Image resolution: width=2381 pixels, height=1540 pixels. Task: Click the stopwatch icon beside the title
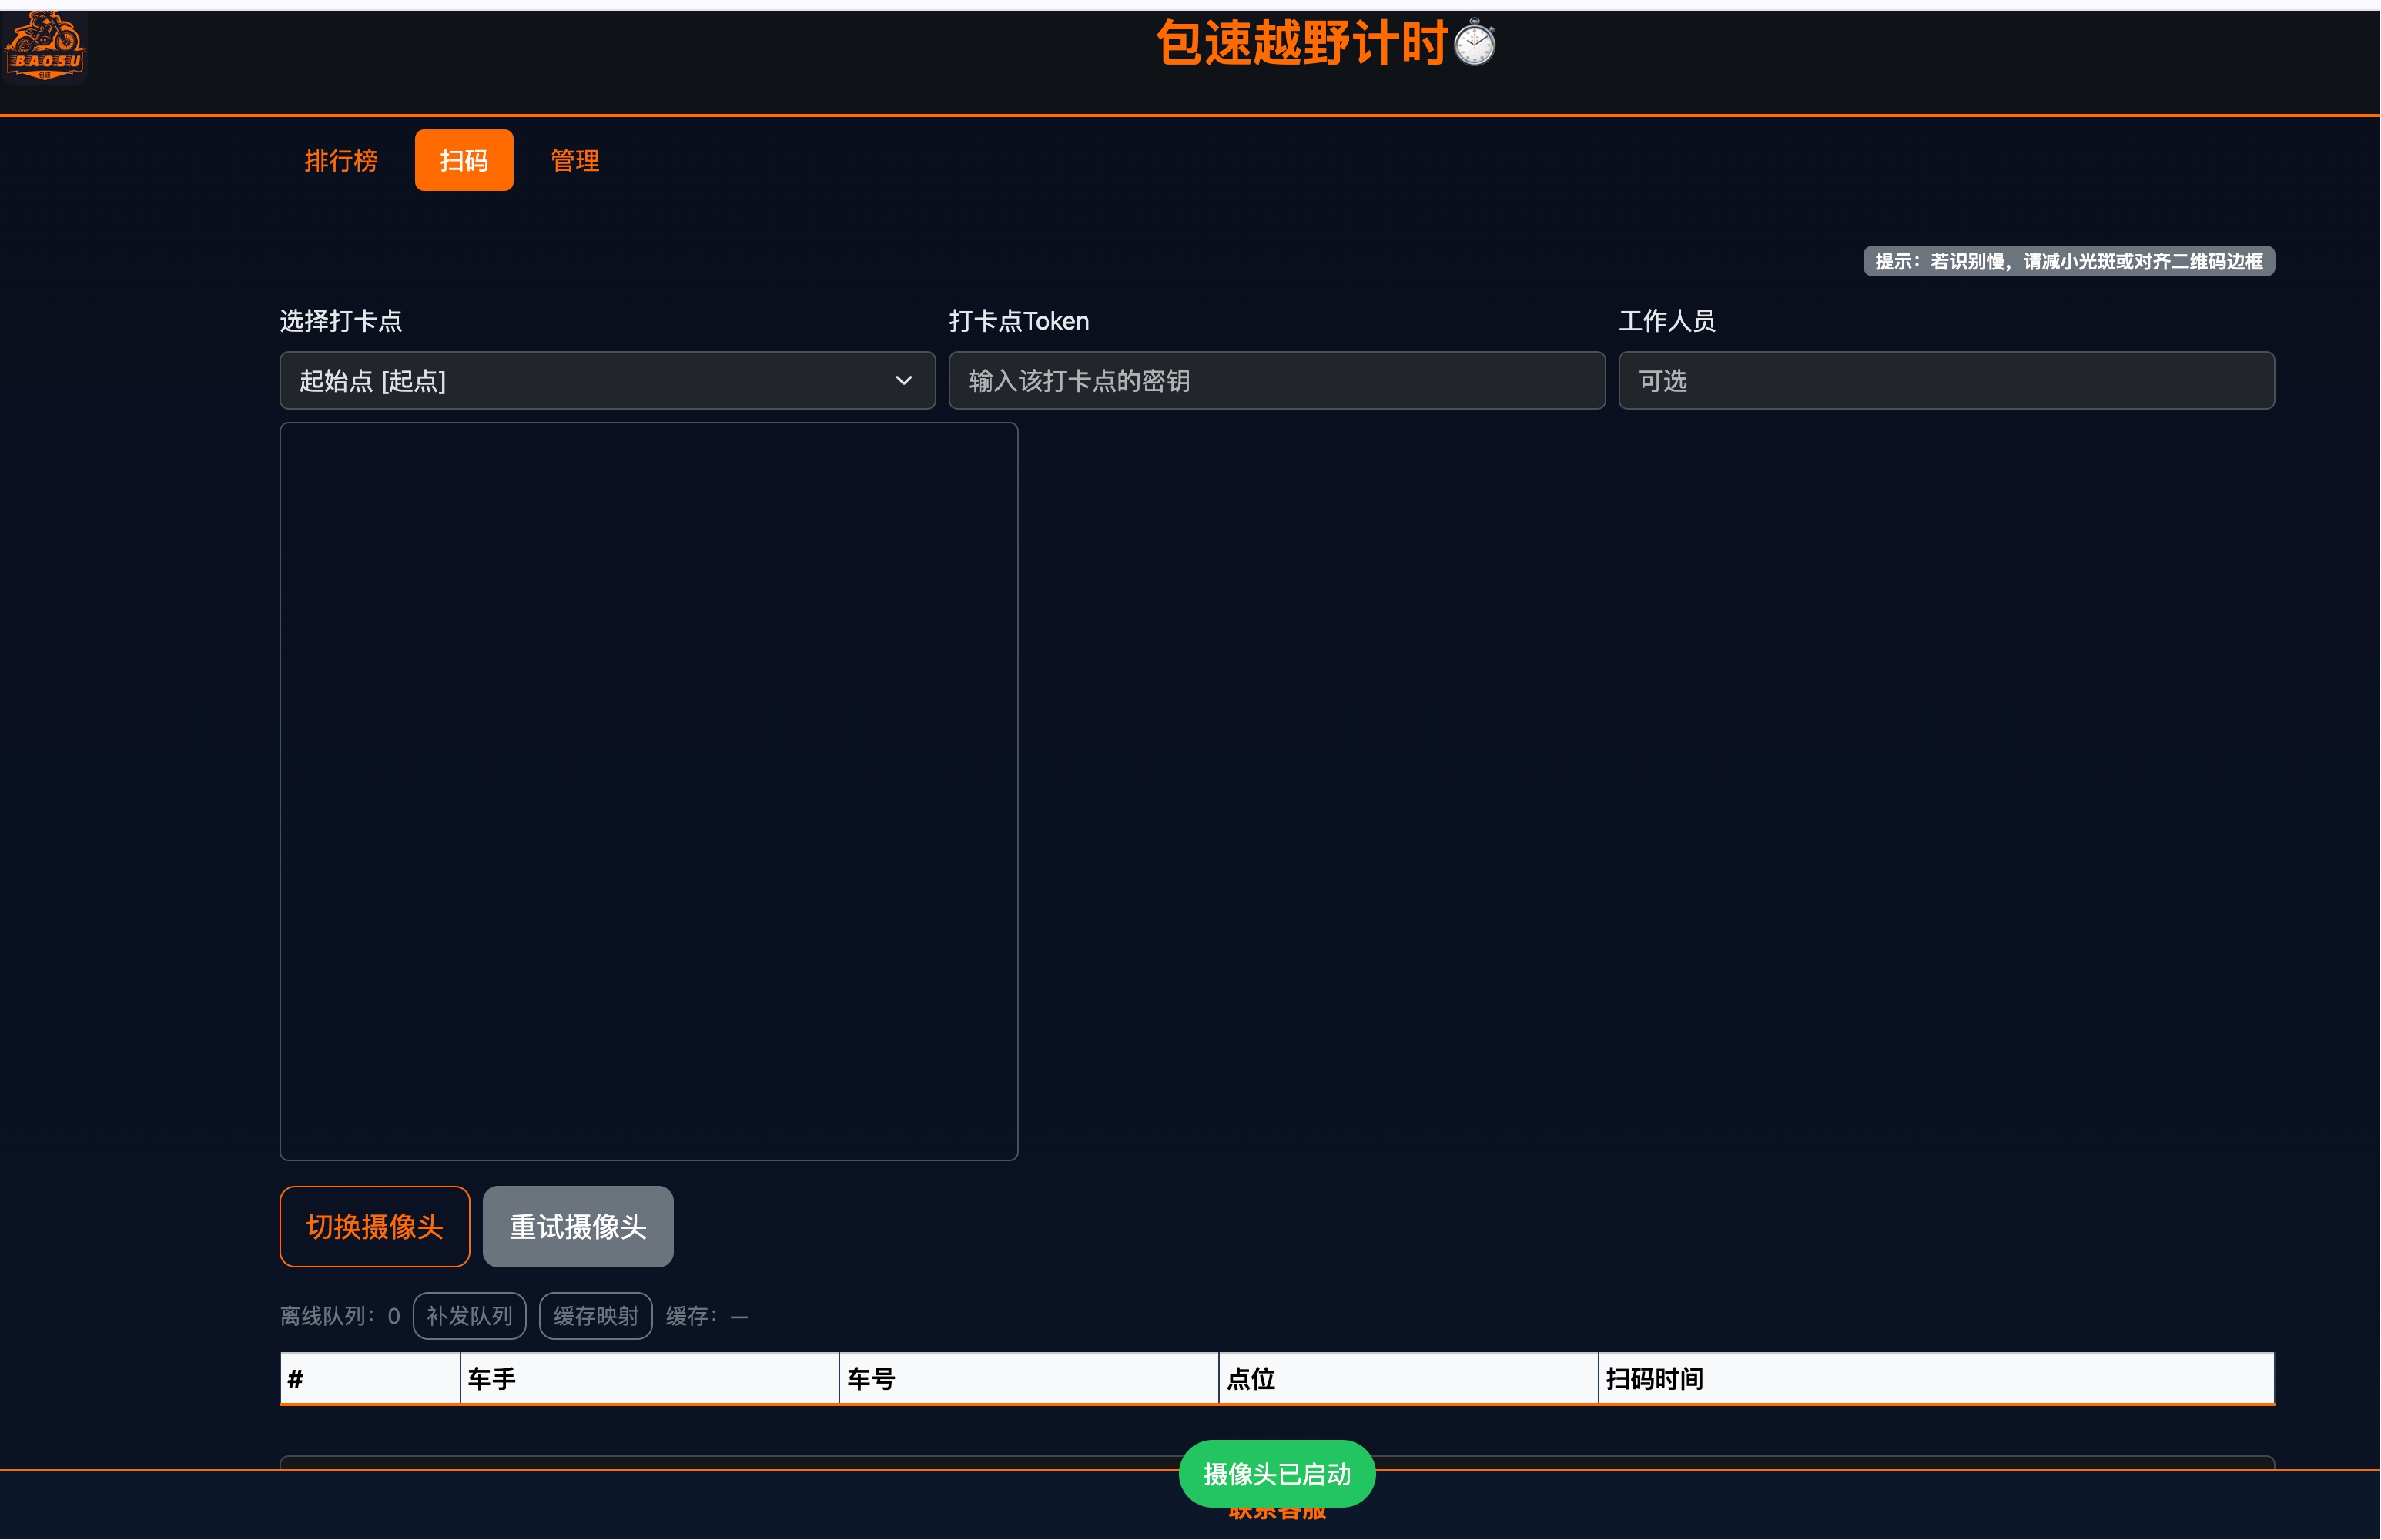click(1474, 43)
